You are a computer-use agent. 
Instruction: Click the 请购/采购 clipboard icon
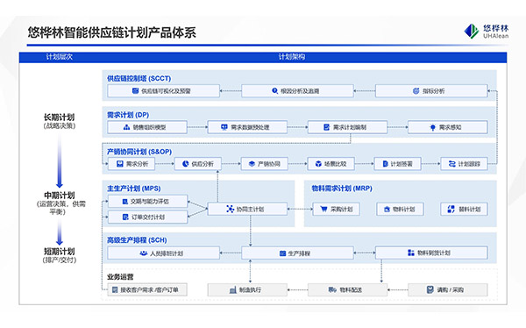[430, 289]
